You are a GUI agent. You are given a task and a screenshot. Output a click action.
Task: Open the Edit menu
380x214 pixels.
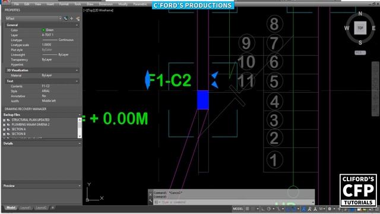27,4
